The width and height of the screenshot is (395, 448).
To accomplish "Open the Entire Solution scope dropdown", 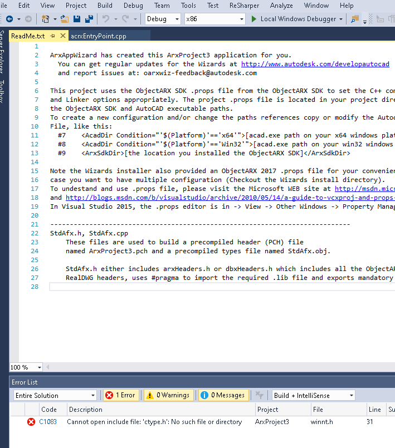I will (55, 396).
